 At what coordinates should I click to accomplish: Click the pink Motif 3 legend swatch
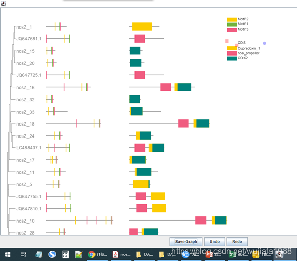click(x=232, y=30)
